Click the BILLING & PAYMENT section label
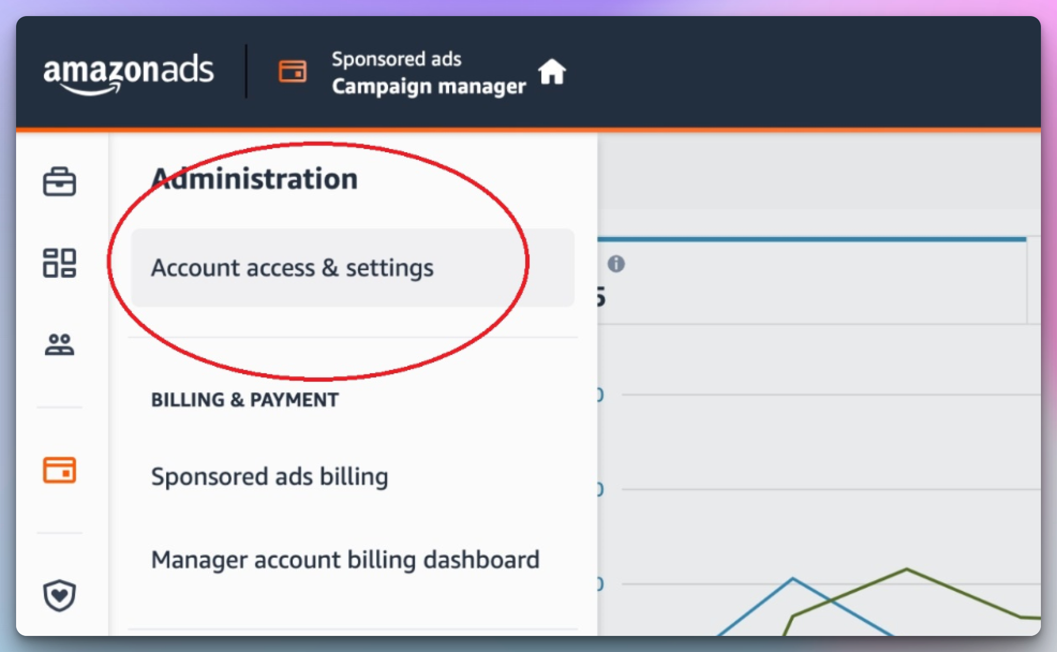The height and width of the screenshot is (652, 1057). tap(245, 399)
